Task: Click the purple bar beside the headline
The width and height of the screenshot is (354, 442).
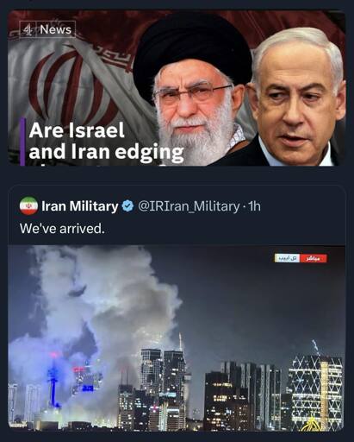Action: coord(22,142)
